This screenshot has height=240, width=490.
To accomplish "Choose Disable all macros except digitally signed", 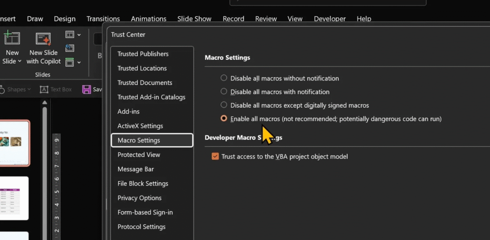I will point(223,105).
